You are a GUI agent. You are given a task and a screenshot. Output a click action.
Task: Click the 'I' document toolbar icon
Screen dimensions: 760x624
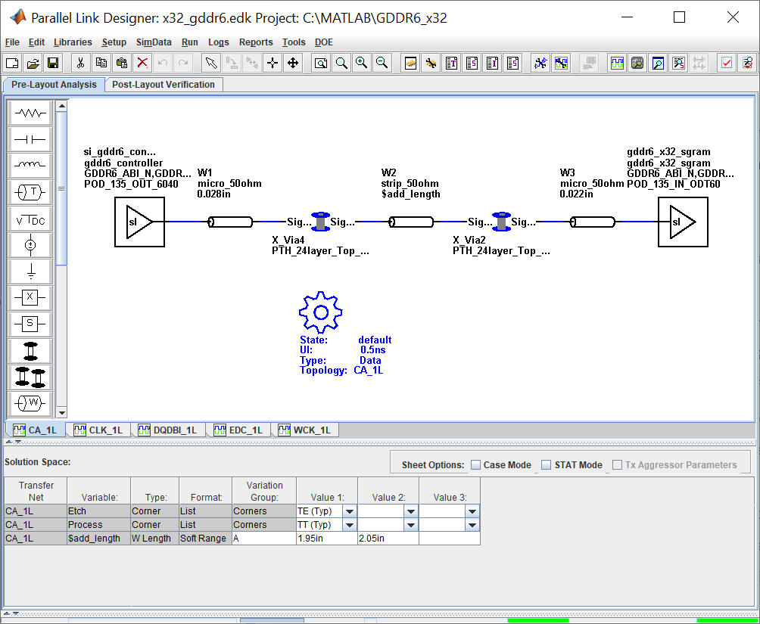[x=493, y=63]
